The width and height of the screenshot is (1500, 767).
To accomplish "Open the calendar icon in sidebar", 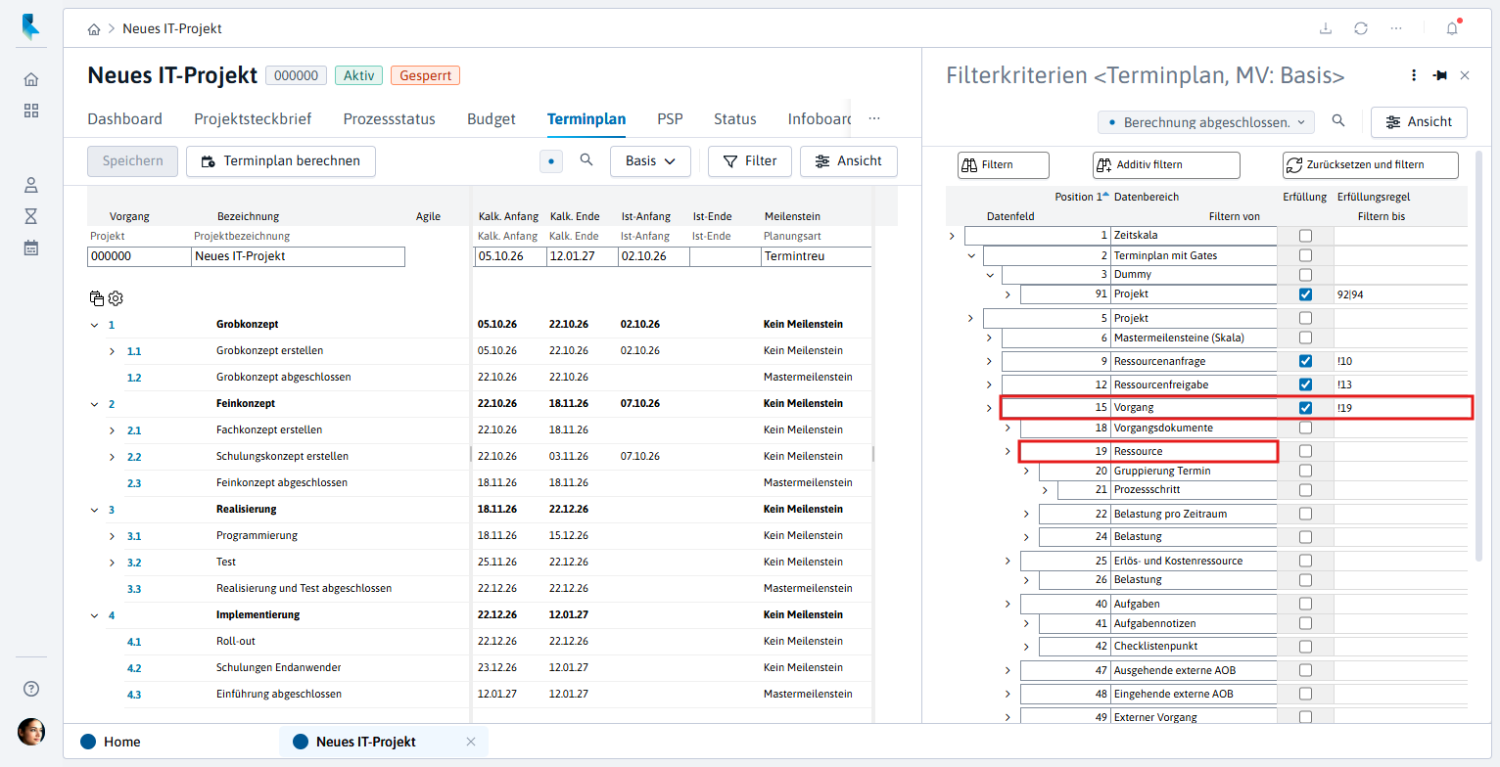I will pyautogui.click(x=31, y=248).
